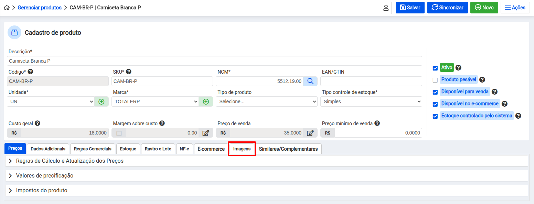Click the NCM search magnifier icon
Screen dimensions: 534x204
coord(310,81)
